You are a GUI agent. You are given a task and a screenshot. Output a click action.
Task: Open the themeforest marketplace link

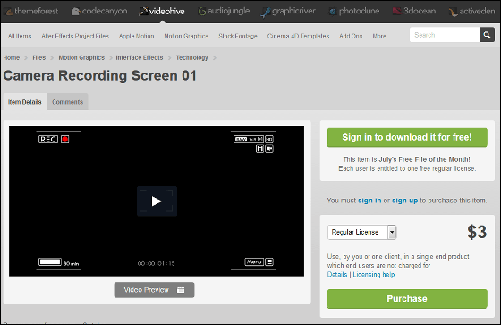[32, 12]
